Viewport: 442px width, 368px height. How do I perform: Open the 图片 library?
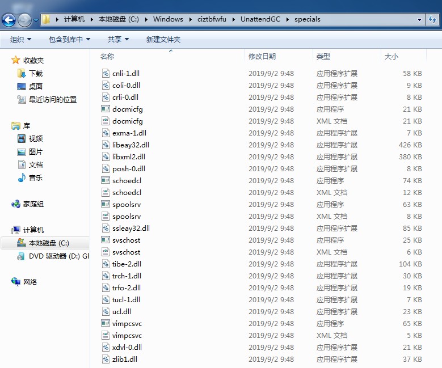click(36, 152)
